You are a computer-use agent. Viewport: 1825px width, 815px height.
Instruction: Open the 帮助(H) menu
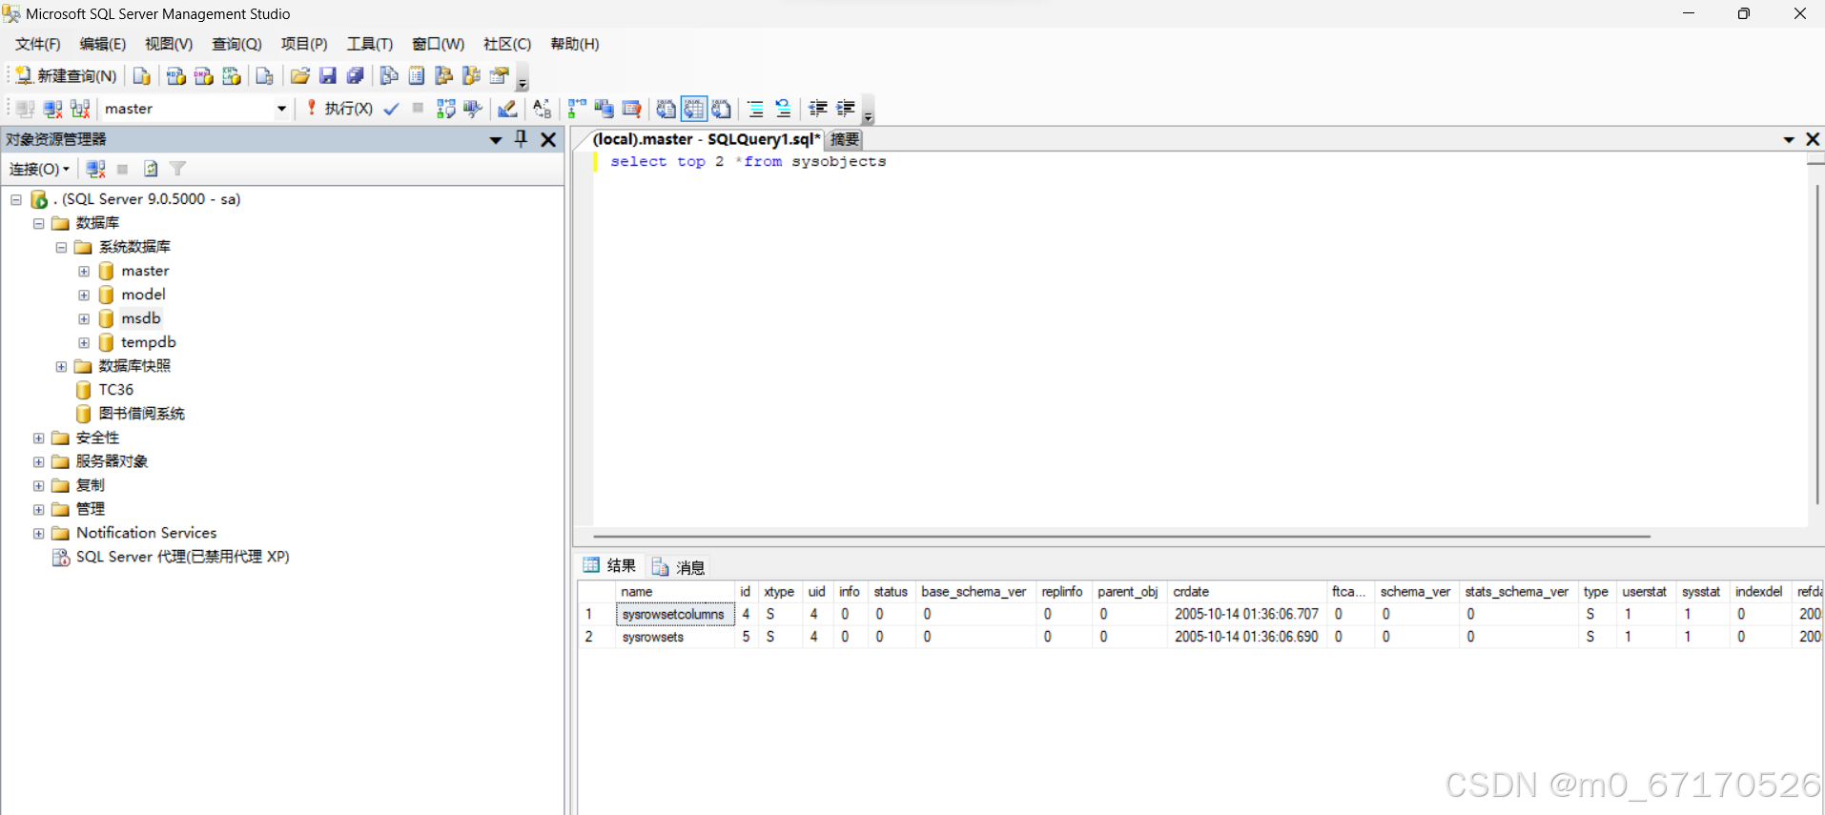coord(575,44)
